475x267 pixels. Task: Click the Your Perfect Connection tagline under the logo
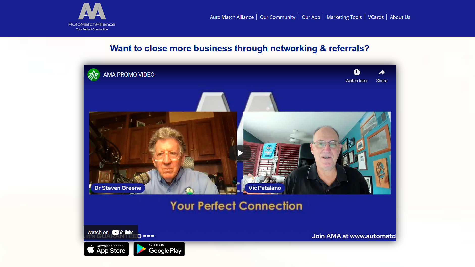point(92,29)
